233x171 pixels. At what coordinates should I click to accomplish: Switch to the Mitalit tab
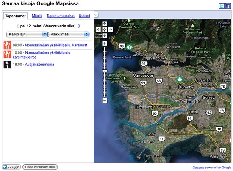[37, 16]
